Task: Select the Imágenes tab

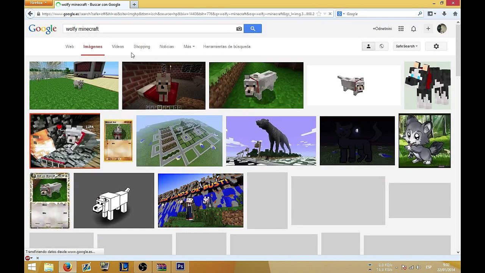Action: [93, 47]
